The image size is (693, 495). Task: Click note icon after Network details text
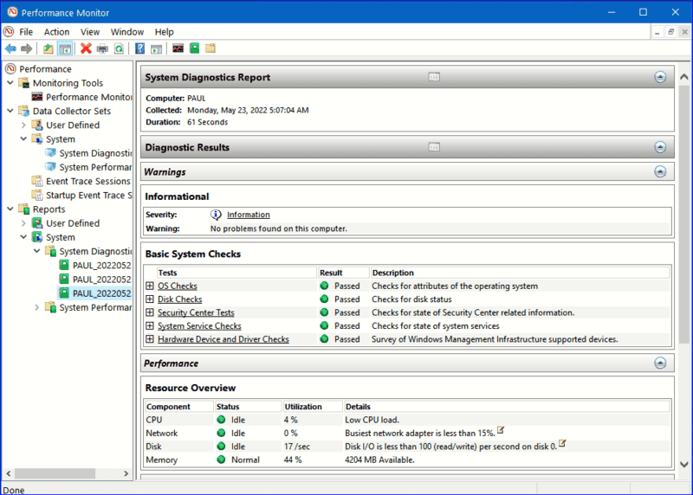tap(501, 430)
